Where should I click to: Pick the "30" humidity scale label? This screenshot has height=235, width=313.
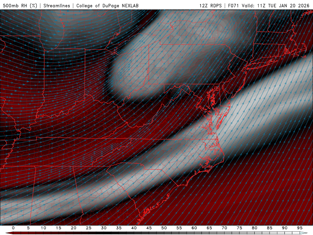[104, 228]
